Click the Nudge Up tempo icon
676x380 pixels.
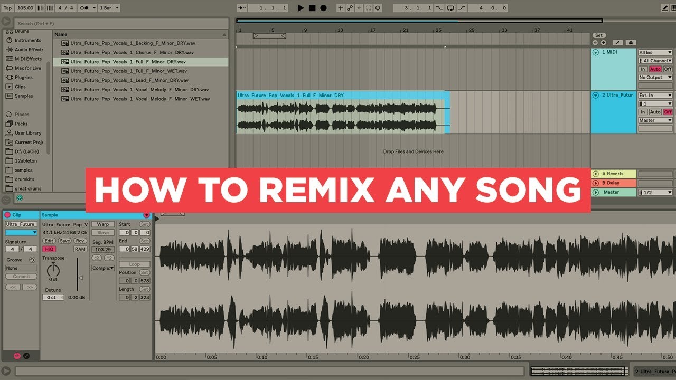(x=50, y=8)
